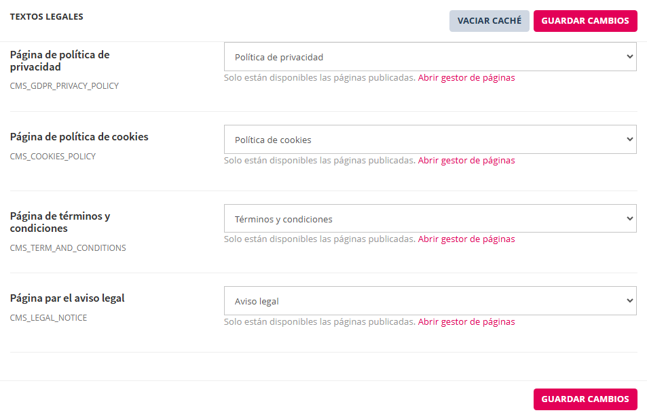Select the Página de política de cookies label
647x417 pixels.
pos(79,137)
